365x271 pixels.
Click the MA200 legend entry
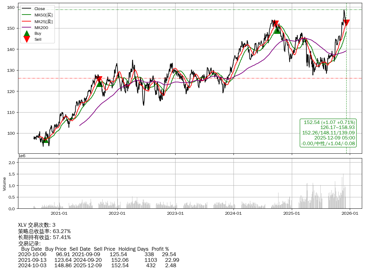[41, 28]
